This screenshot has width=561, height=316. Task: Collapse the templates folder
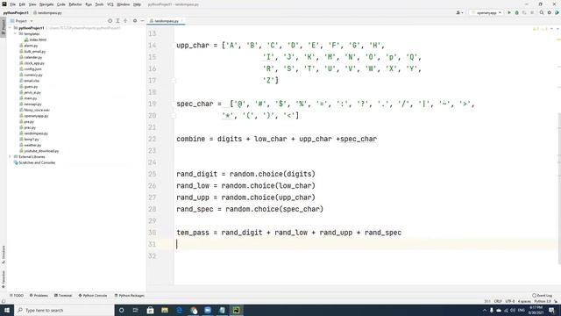16,33
